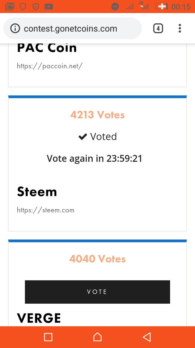The height and width of the screenshot is (348, 195).
Task: Tap the YouTube notification icon
Action: point(48,6)
